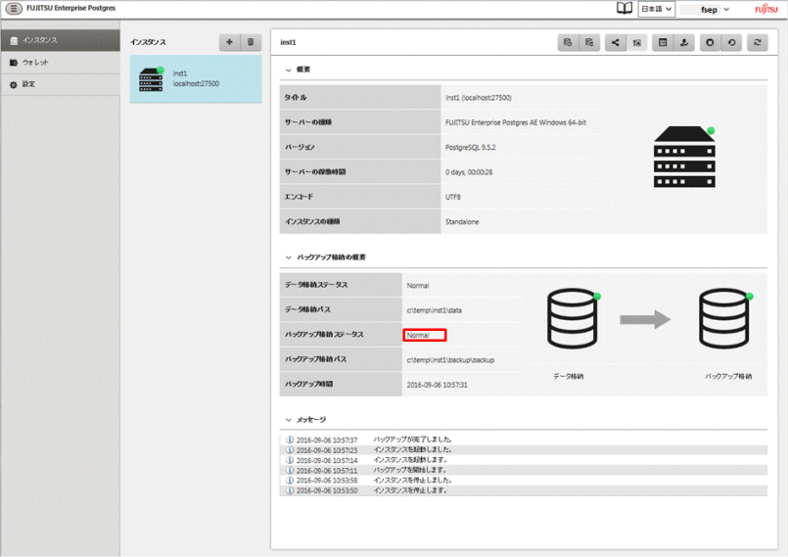Click the info icon on the 10:57:37 message
Image resolution: width=788 pixels, height=557 pixels.
point(290,440)
